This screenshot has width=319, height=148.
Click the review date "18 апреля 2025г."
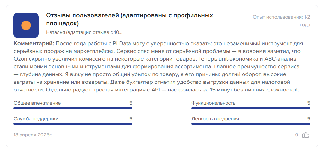pos(33,135)
